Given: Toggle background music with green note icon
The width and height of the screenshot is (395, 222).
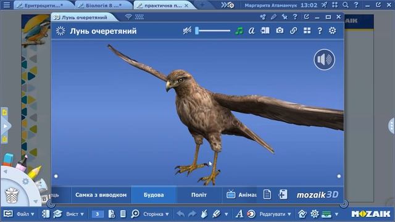Looking at the screenshot, I should click(x=239, y=31).
